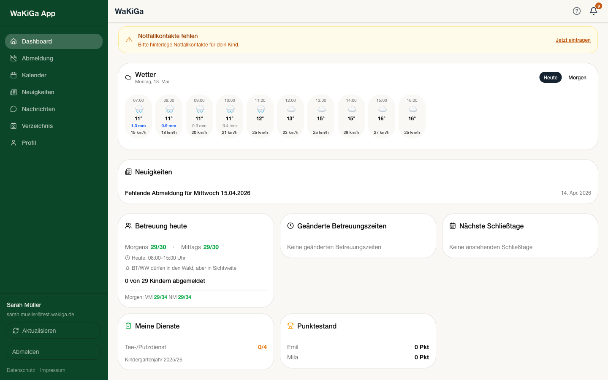Click the WaKiGa App sidebar title

[33, 13]
